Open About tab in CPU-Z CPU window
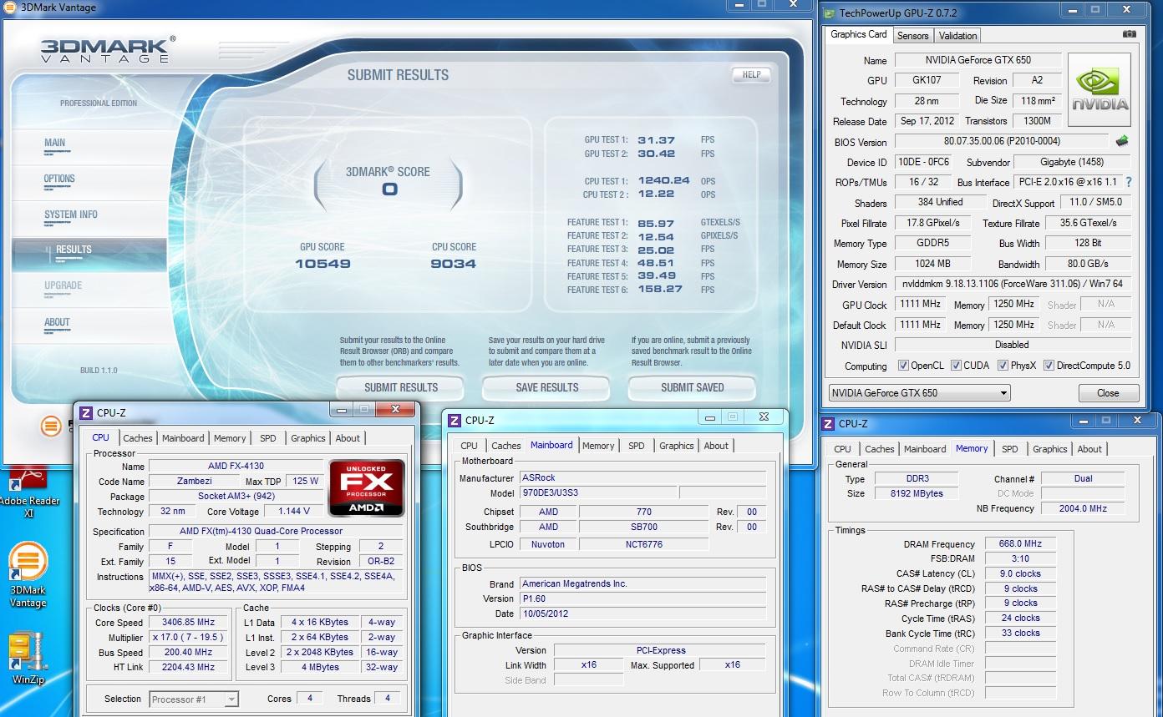1163x717 pixels. (x=348, y=438)
